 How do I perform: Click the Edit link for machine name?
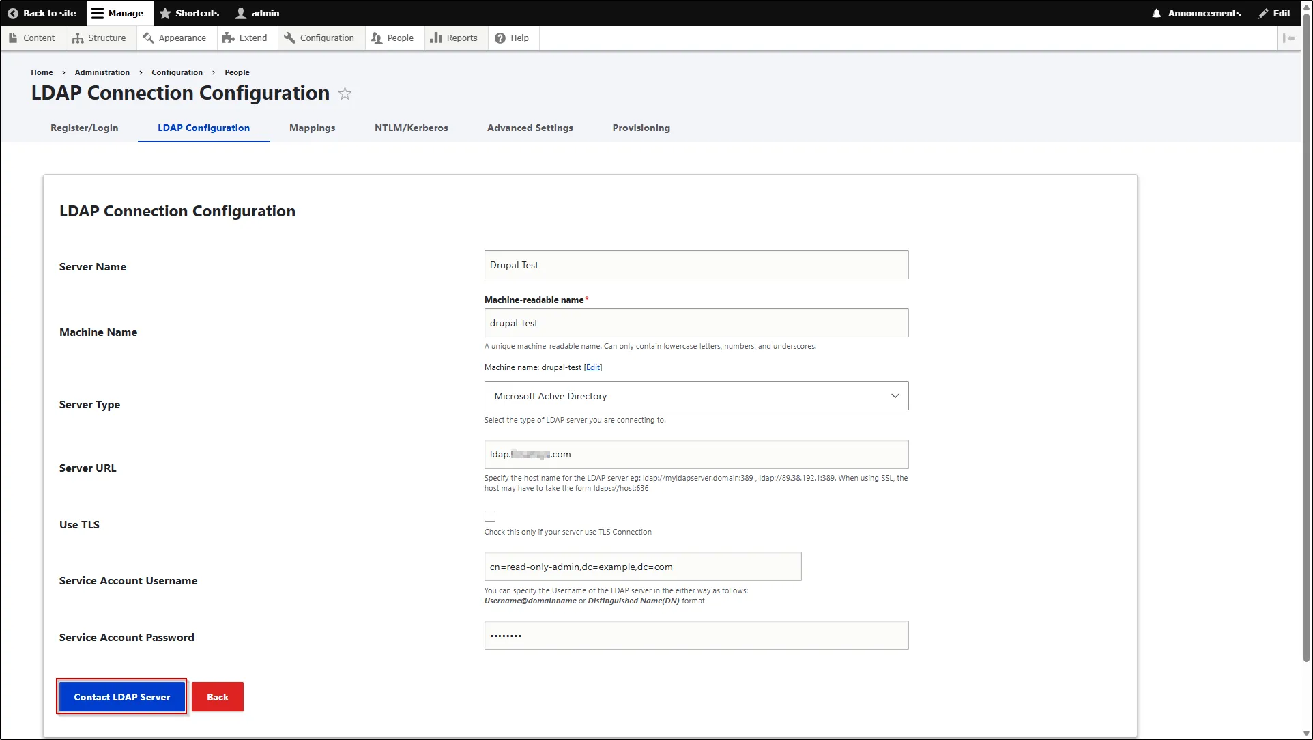click(592, 367)
